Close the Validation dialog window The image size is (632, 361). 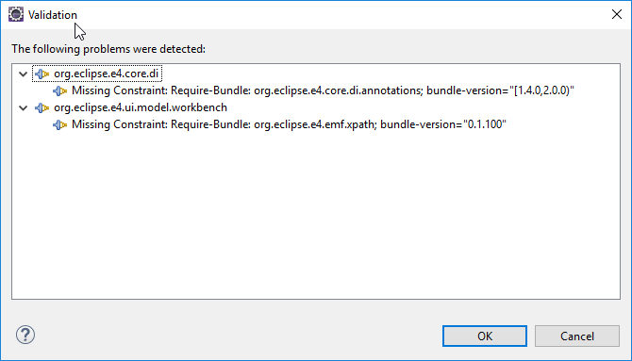click(x=617, y=14)
